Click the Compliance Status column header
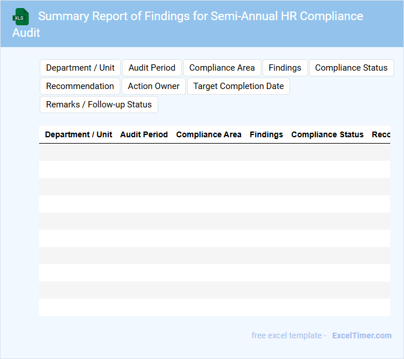 327,134
